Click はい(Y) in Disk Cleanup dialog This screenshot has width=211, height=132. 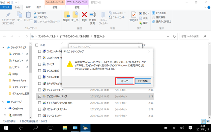point(125,81)
